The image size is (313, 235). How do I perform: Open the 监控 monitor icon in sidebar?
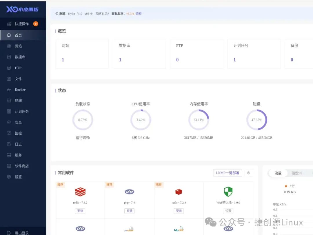[9, 133]
